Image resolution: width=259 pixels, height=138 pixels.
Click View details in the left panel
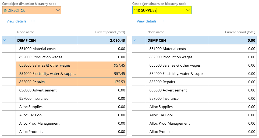[x=16, y=21]
